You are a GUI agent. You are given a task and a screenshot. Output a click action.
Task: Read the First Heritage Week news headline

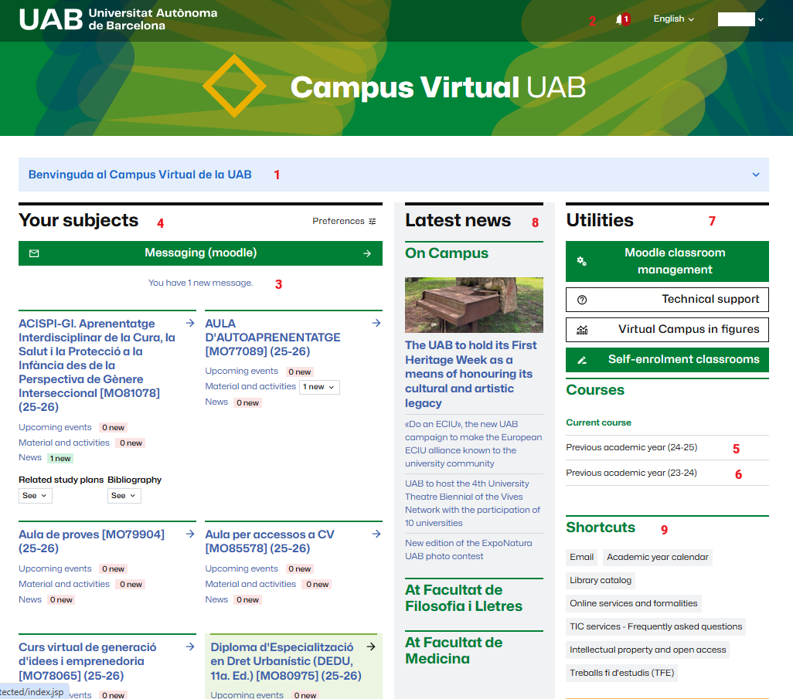click(471, 374)
